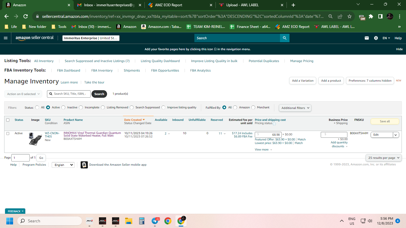Click the price input field 68.98
406x228 pixels.
click(x=268, y=134)
